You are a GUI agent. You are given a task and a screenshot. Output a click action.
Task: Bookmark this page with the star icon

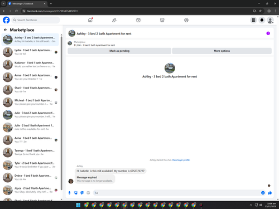[x=260, y=11]
